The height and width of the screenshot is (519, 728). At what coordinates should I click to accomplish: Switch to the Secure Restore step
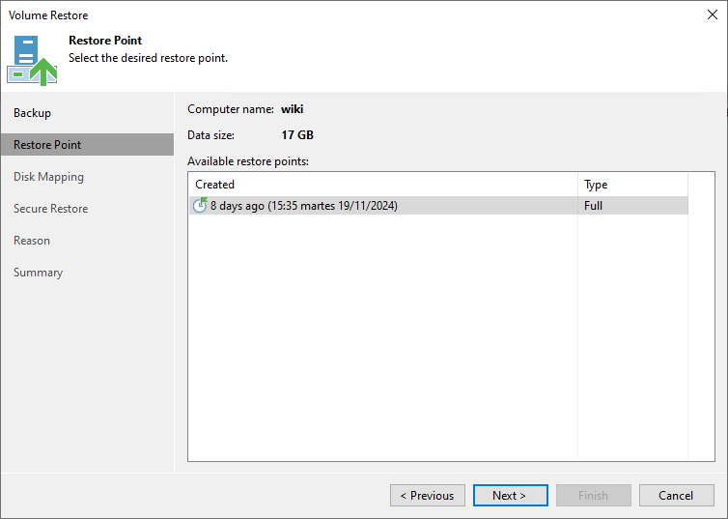(50, 209)
